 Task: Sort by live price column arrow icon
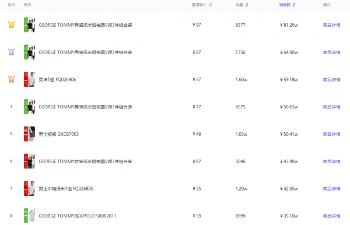click(211, 5)
